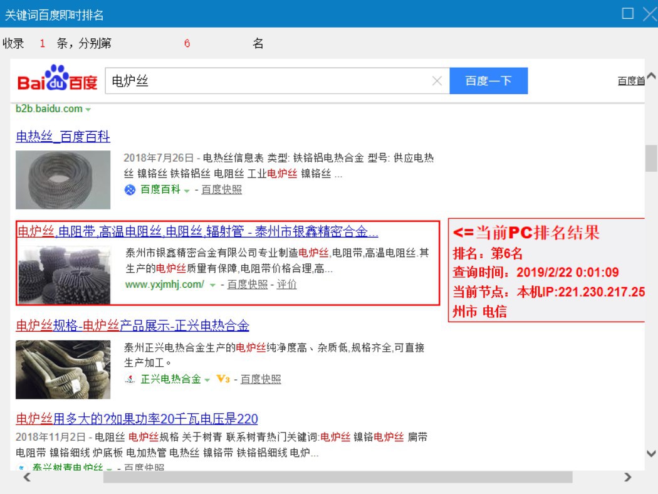Click the 正兴电热合金 source name
Image resolution: width=658 pixels, height=494 pixels.
pyautogui.click(x=171, y=379)
